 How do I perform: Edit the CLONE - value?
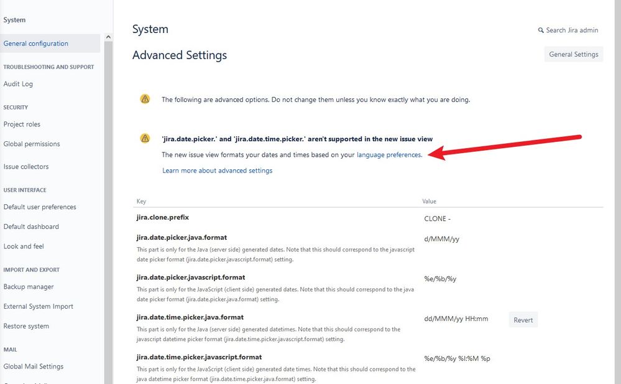pyautogui.click(x=437, y=218)
